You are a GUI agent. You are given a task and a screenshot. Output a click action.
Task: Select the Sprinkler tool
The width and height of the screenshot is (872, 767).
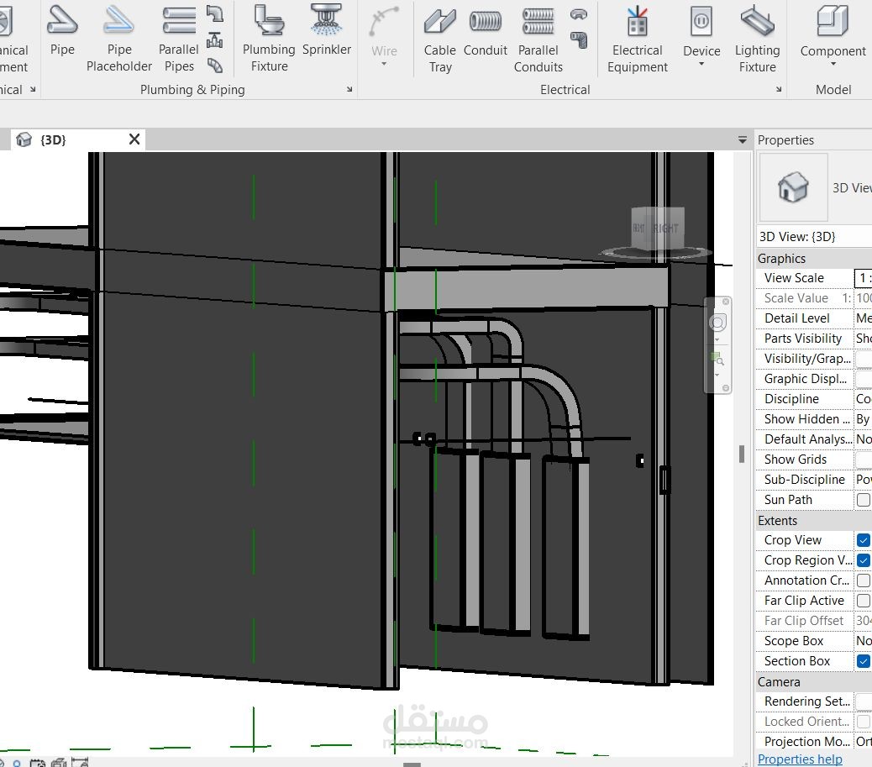[x=327, y=31]
